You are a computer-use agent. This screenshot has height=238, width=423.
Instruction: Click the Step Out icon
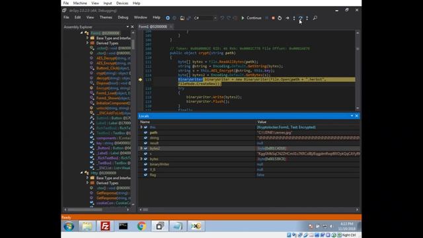307,18
